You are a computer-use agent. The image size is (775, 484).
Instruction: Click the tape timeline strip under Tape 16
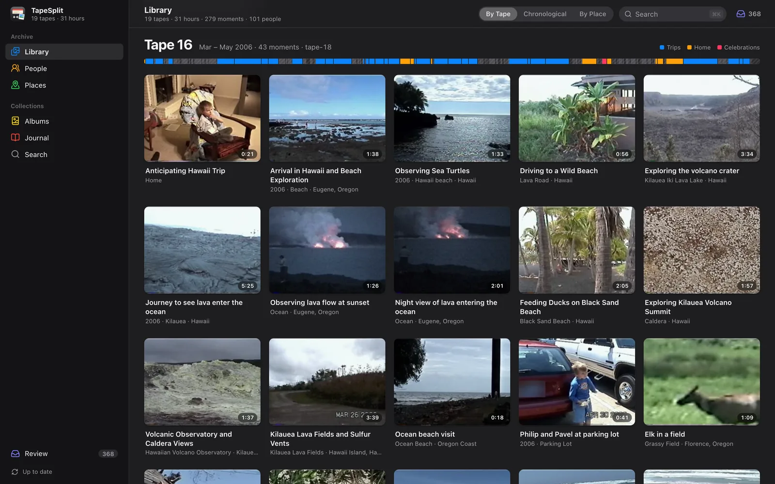[x=452, y=61]
